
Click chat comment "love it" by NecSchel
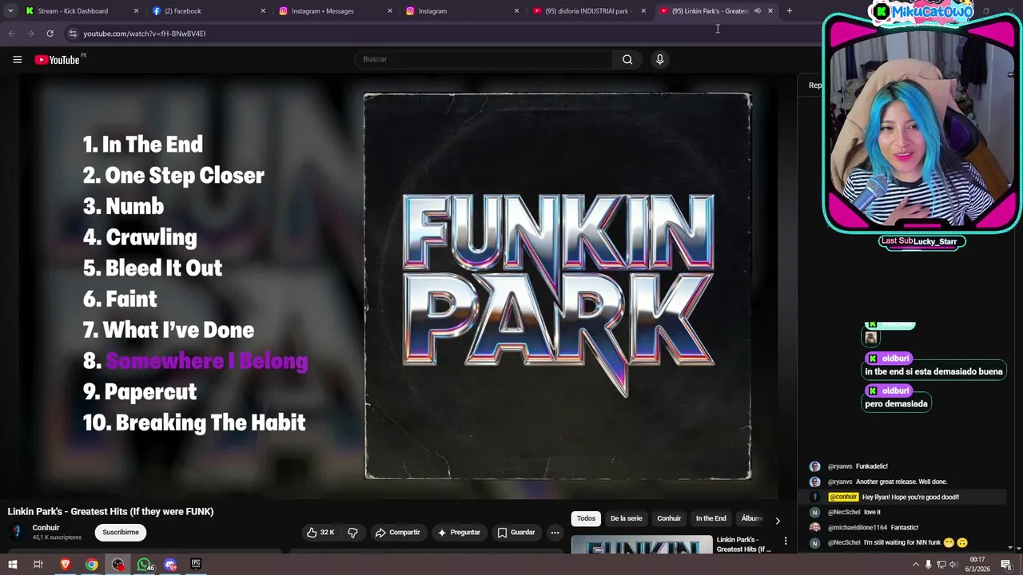click(x=872, y=513)
